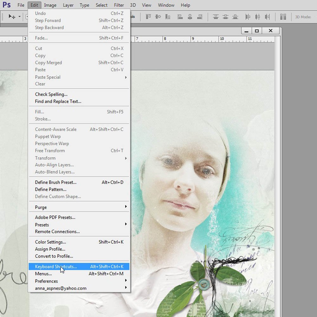Open Remote Connections...

click(79, 231)
